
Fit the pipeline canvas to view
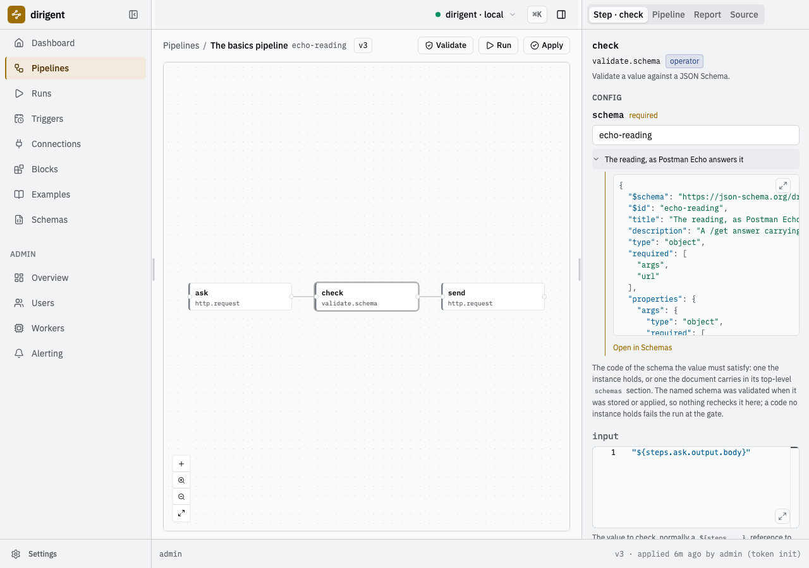pos(181,513)
